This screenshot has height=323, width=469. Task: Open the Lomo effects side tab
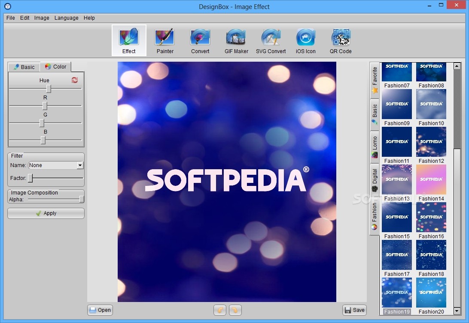pyautogui.click(x=375, y=147)
